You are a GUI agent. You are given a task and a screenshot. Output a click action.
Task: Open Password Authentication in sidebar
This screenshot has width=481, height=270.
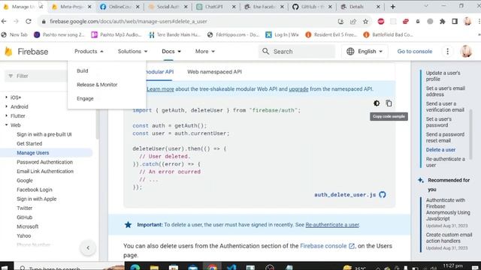pos(45,162)
